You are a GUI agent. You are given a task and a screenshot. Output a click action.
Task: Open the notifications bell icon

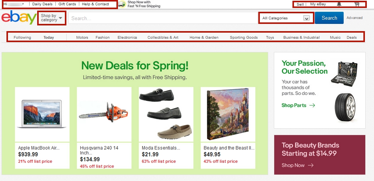pos(339,4)
